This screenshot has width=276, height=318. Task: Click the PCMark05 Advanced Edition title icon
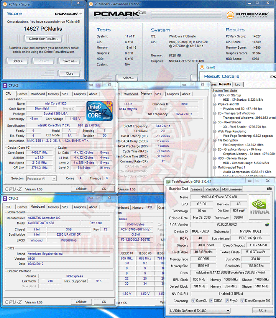tap(91, 4)
